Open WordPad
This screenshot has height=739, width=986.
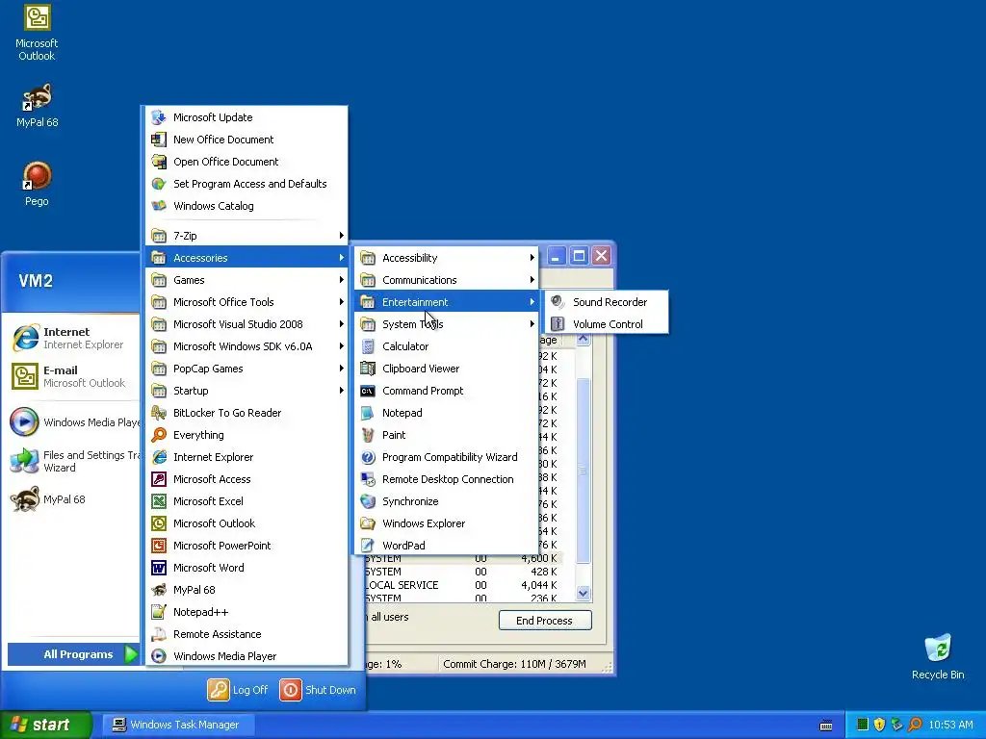click(x=446, y=546)
